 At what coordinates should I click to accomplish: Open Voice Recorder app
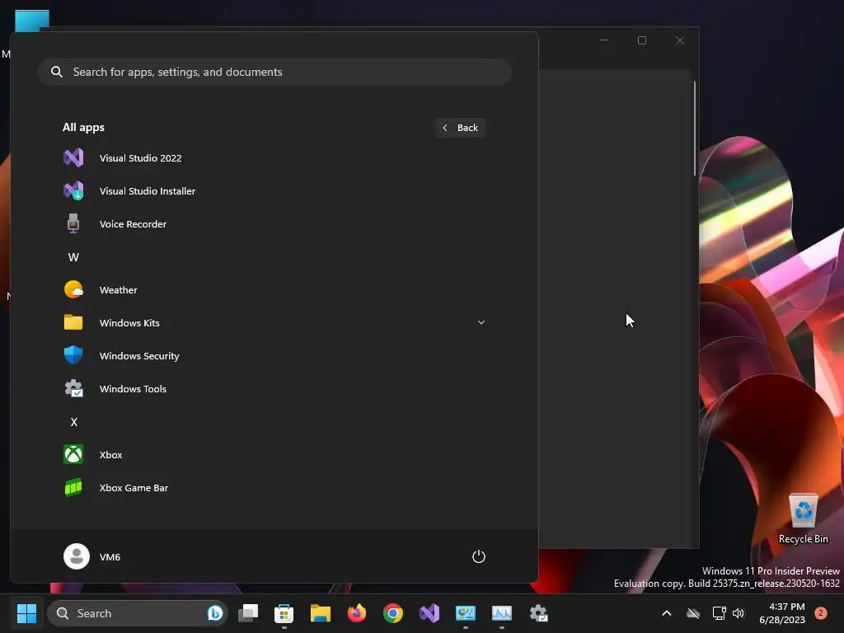(x=274, y=224)
